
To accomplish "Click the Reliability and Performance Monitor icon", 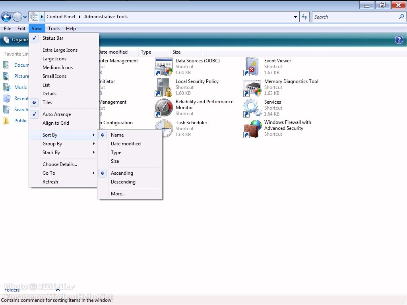I will [x=164, y=108].
